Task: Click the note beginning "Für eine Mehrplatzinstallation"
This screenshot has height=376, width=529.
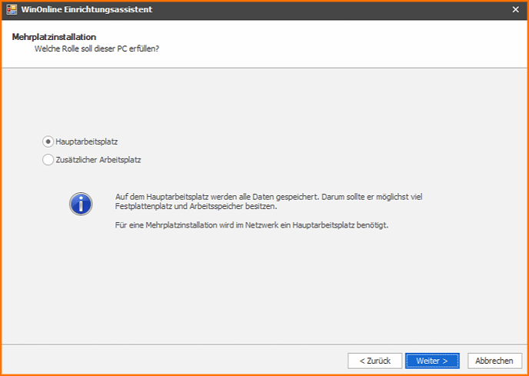Action: click(251, 225)
